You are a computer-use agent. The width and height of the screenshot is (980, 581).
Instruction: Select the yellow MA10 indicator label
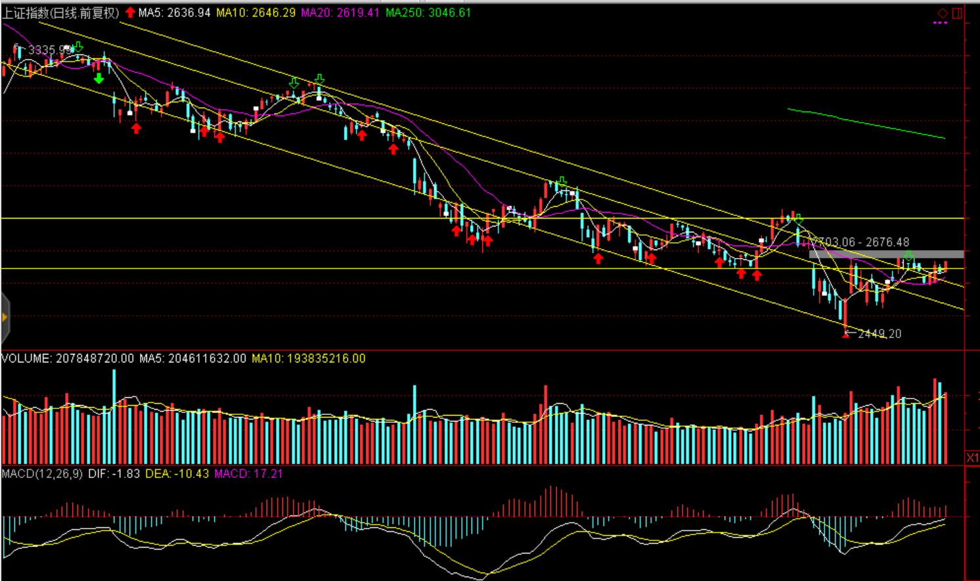click(x=256, y=12)
